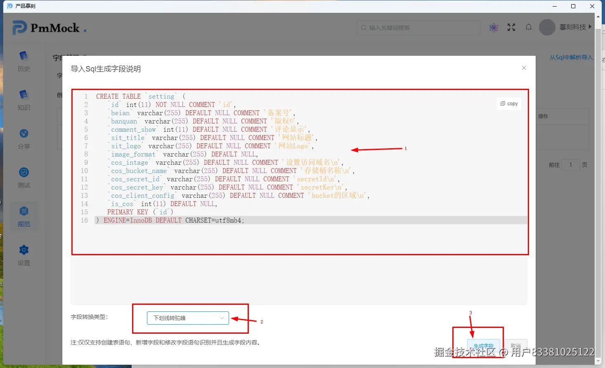Open the 历史 sidebar item
Screen dimensions: 605x368
pyautogui.click(x=24, y=61)
